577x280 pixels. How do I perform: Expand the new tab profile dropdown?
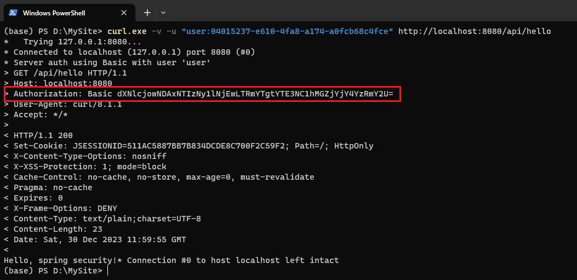pos(163,13)
